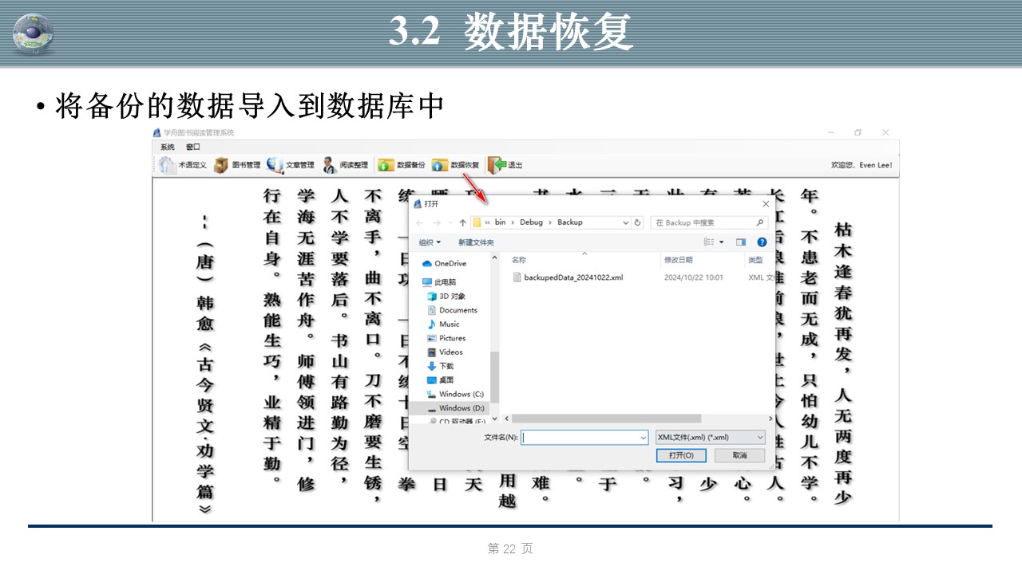This screenshot has height=574, width=1022.
Task: Open 图书管理 in the toolbar
Action: coord(237,165)
